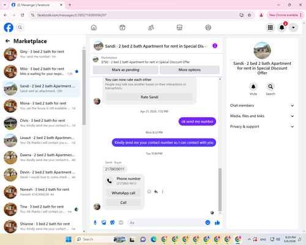306x245 pixels.
Task: Go to the Home feed icon
Action: [94, 28]
